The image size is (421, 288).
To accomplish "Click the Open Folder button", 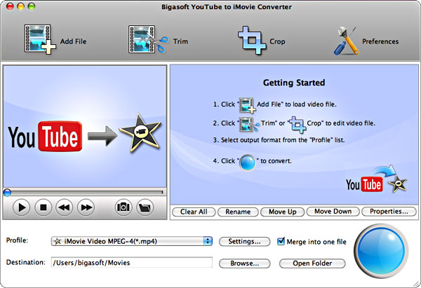I will [x=313, y=263].
